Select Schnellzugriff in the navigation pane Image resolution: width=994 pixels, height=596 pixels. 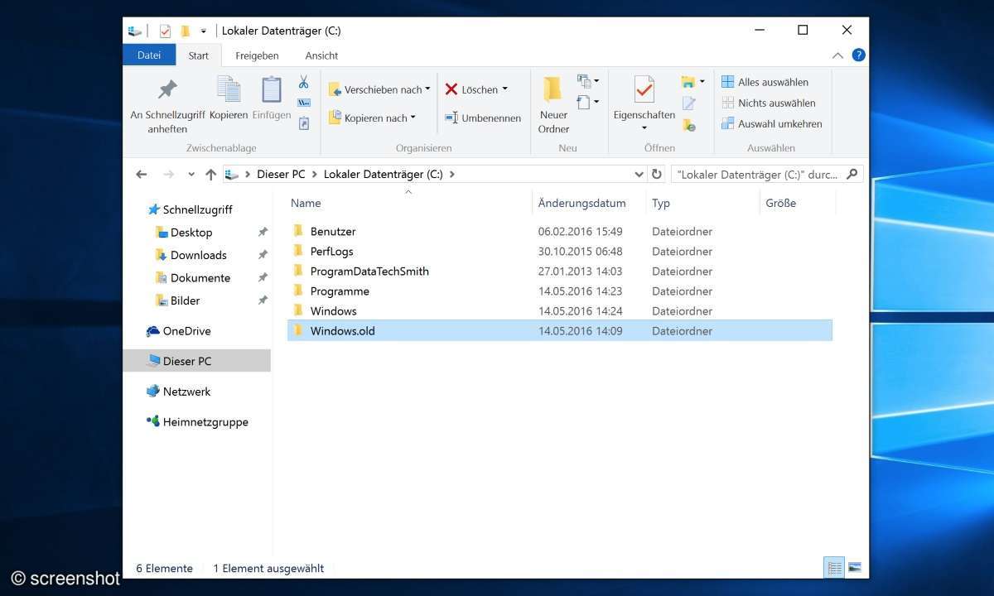[x=189, y=209]
